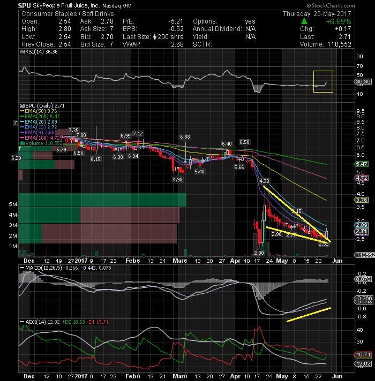Click the 4.98 price low annotation
The width and height of the screenshot is (375, 381).
coord(177,180)
